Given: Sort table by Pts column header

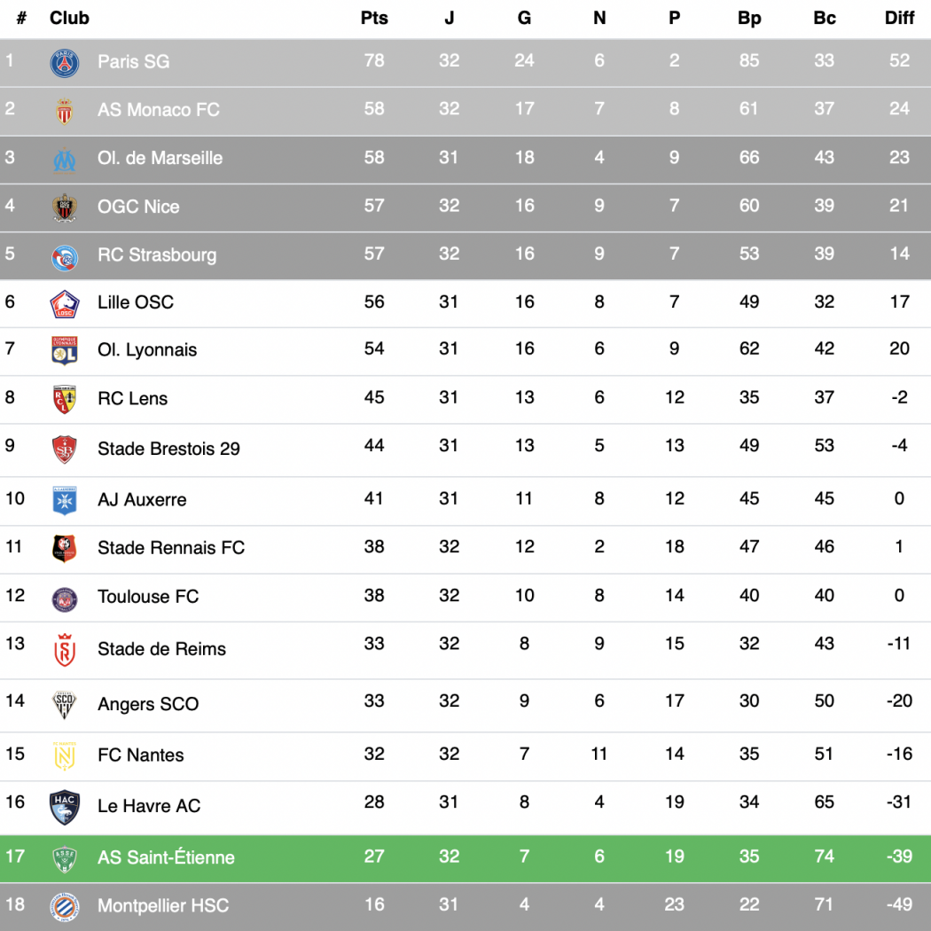Looking at the screenshot, I should [374, 18].
